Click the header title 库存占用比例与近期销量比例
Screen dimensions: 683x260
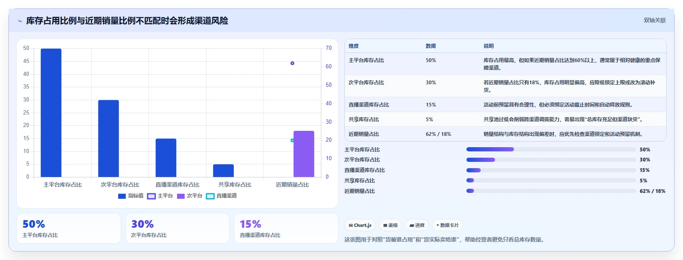pos(127,21)
